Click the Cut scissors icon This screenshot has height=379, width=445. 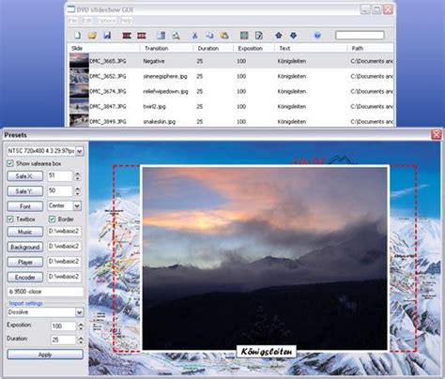point(195,36)
